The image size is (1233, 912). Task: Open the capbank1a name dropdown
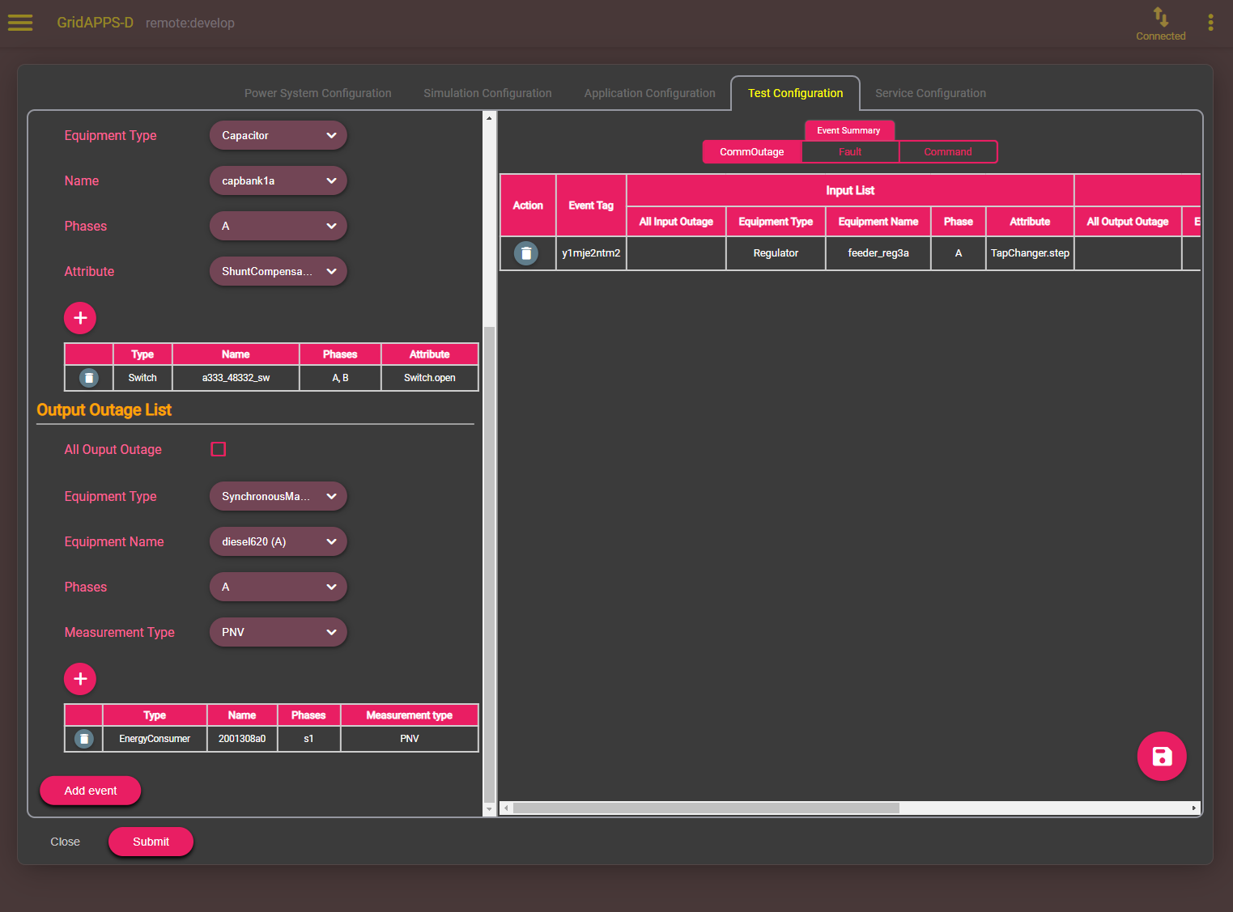point(278,180)
